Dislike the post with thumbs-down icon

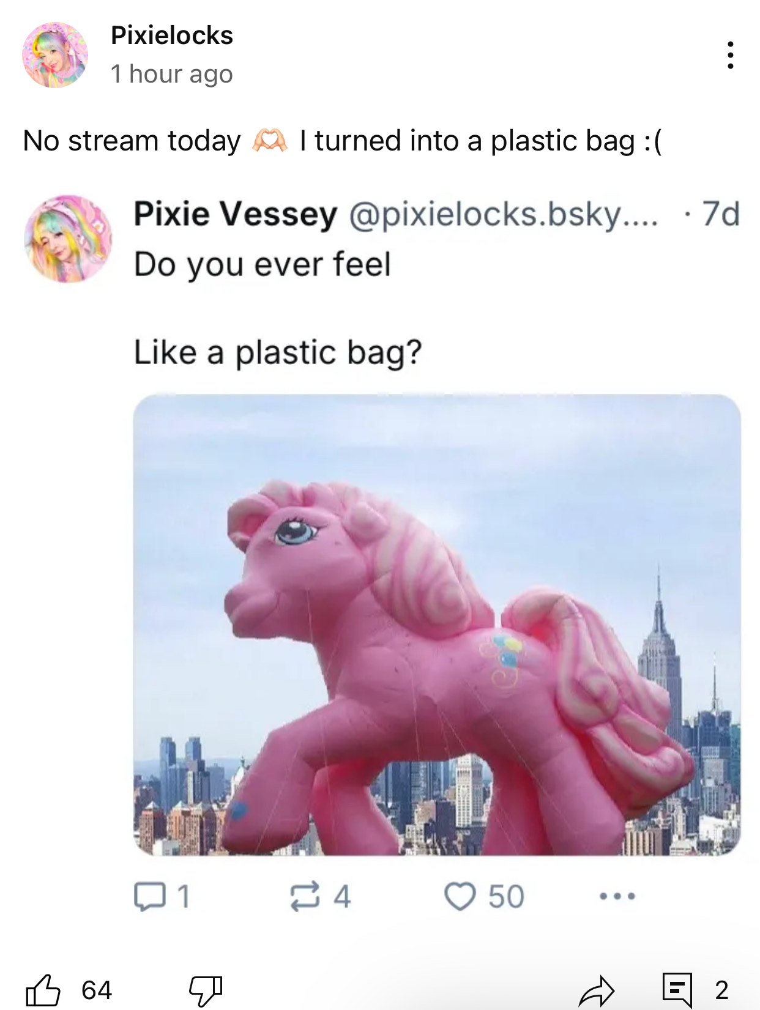click(x=205, y=990)
